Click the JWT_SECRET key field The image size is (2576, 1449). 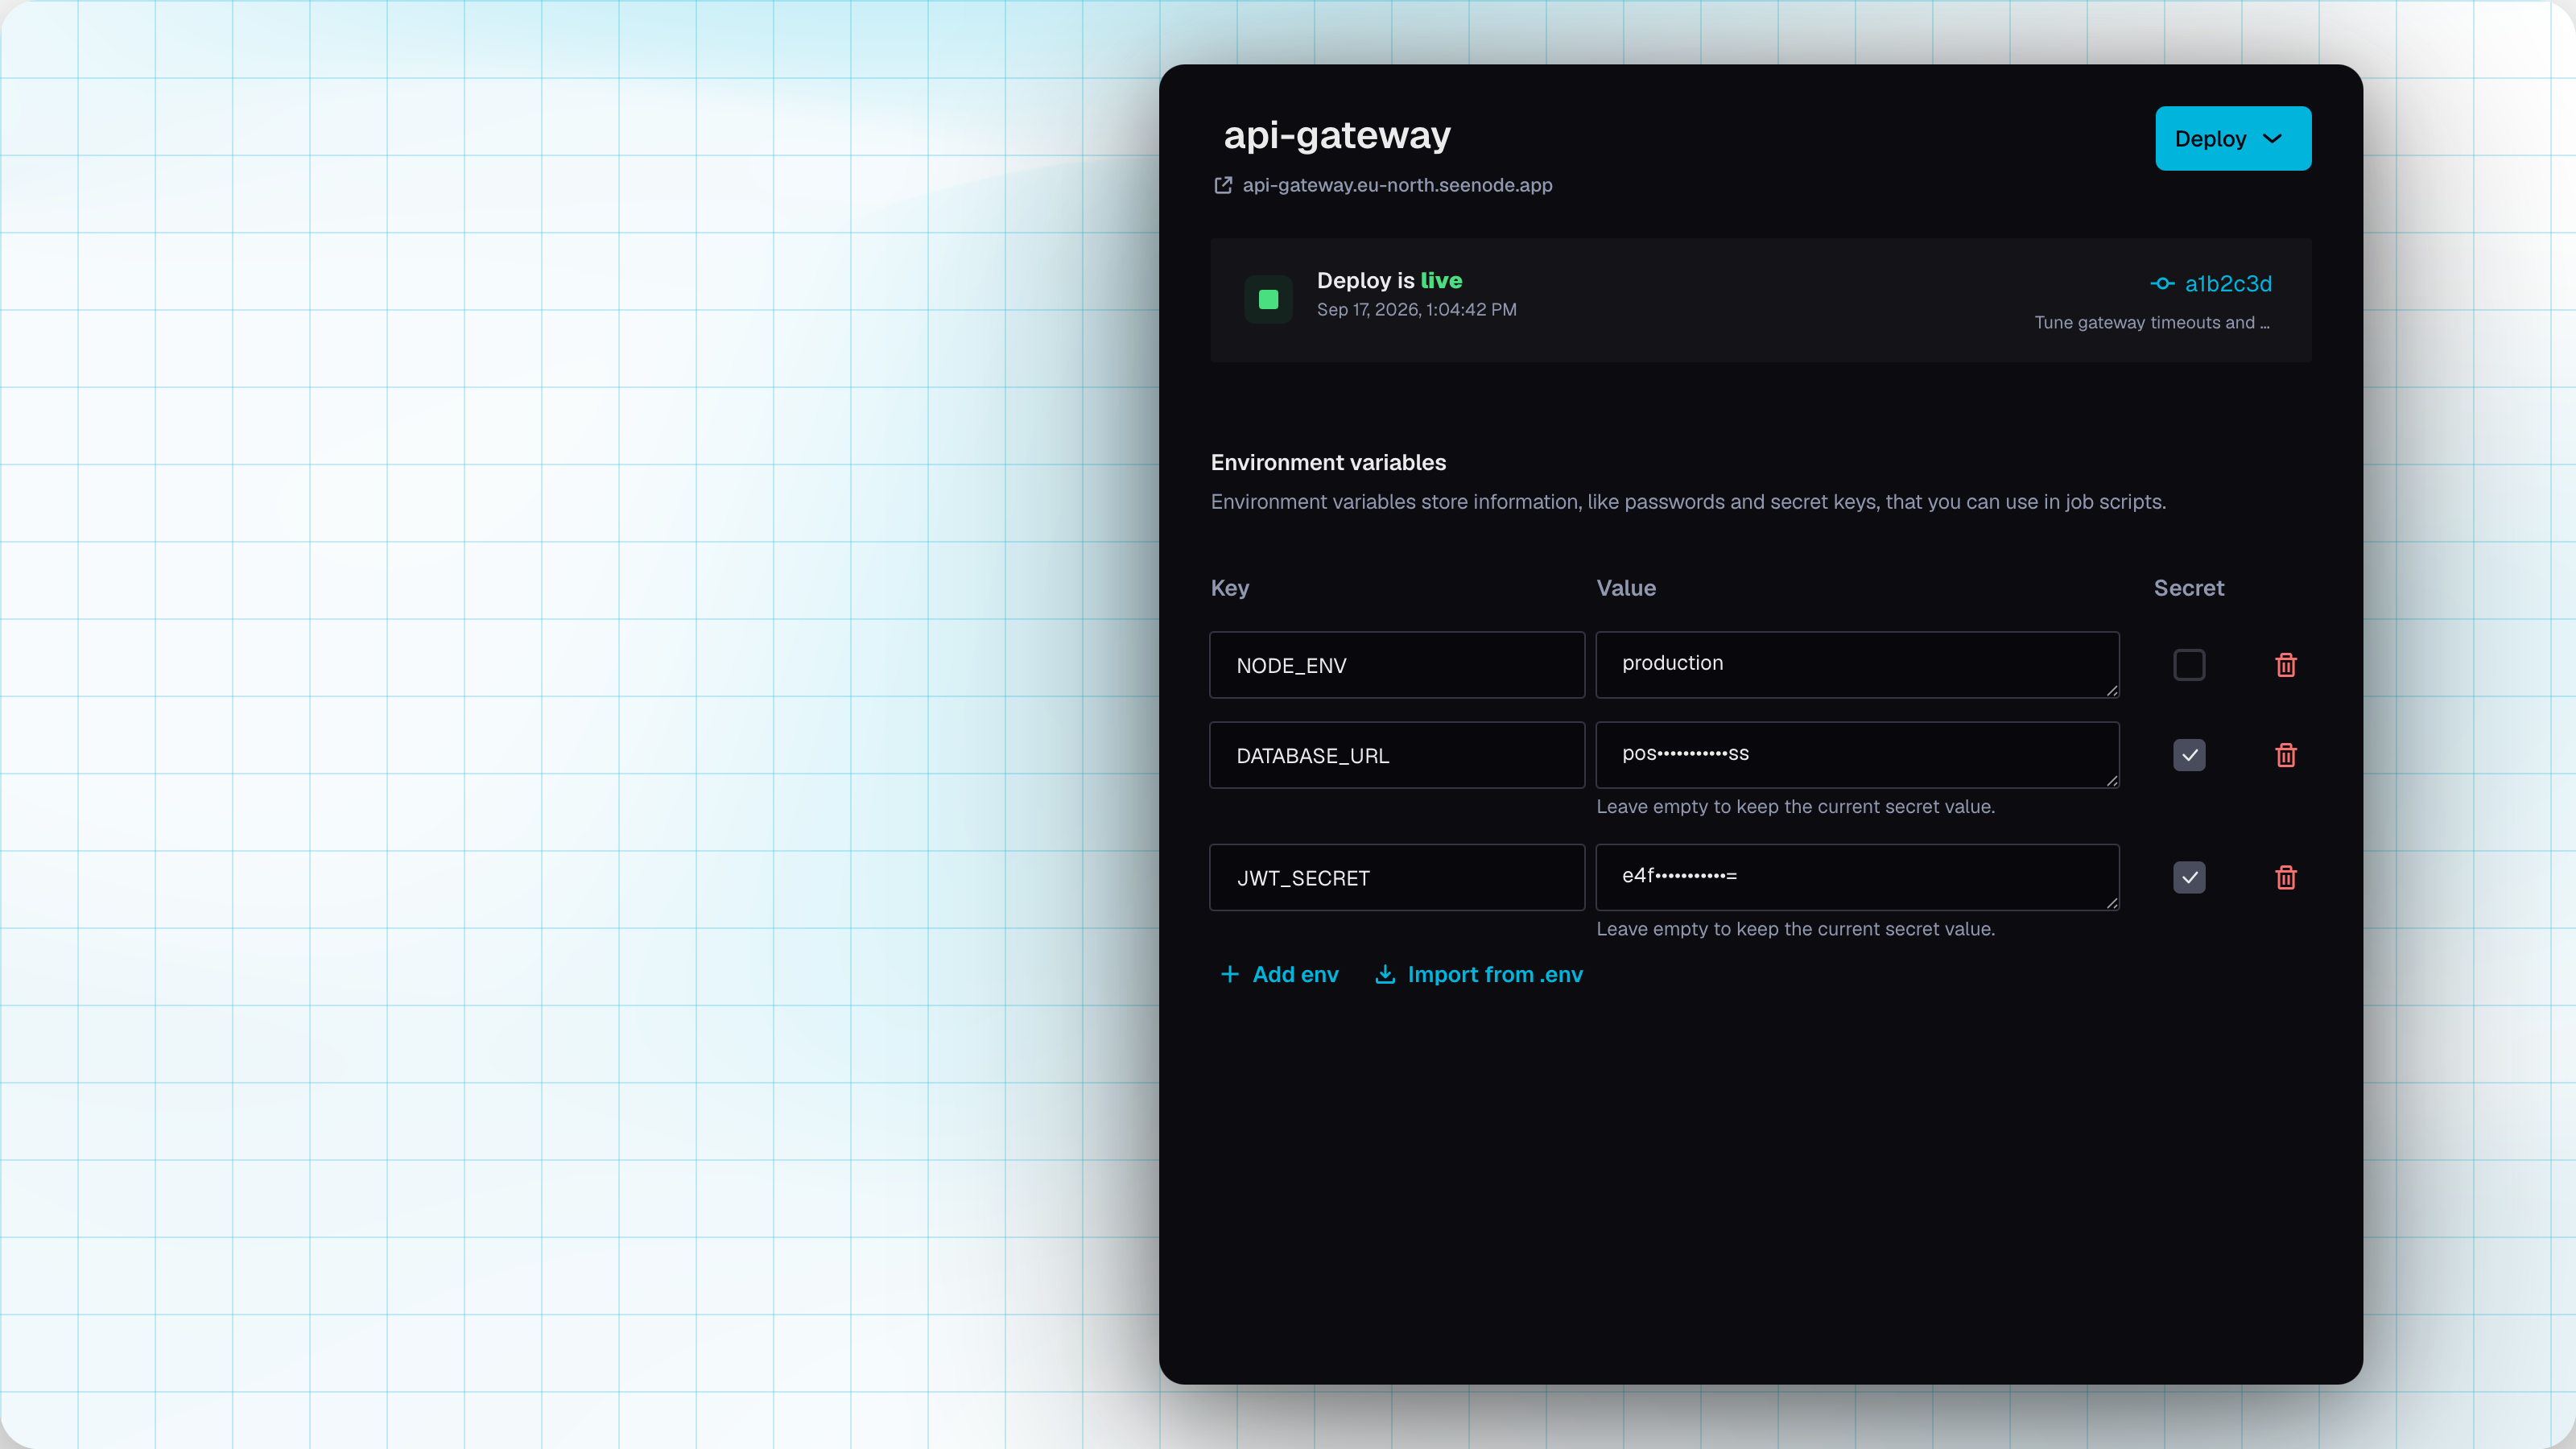click(x=1396, y=877)
